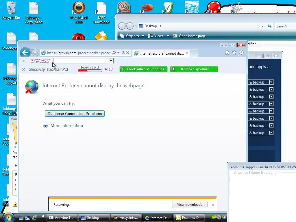Expand the Views dropdown arrow in Explorer
The width and height of the screenshot is (296, 222).
tap(168, 36)
